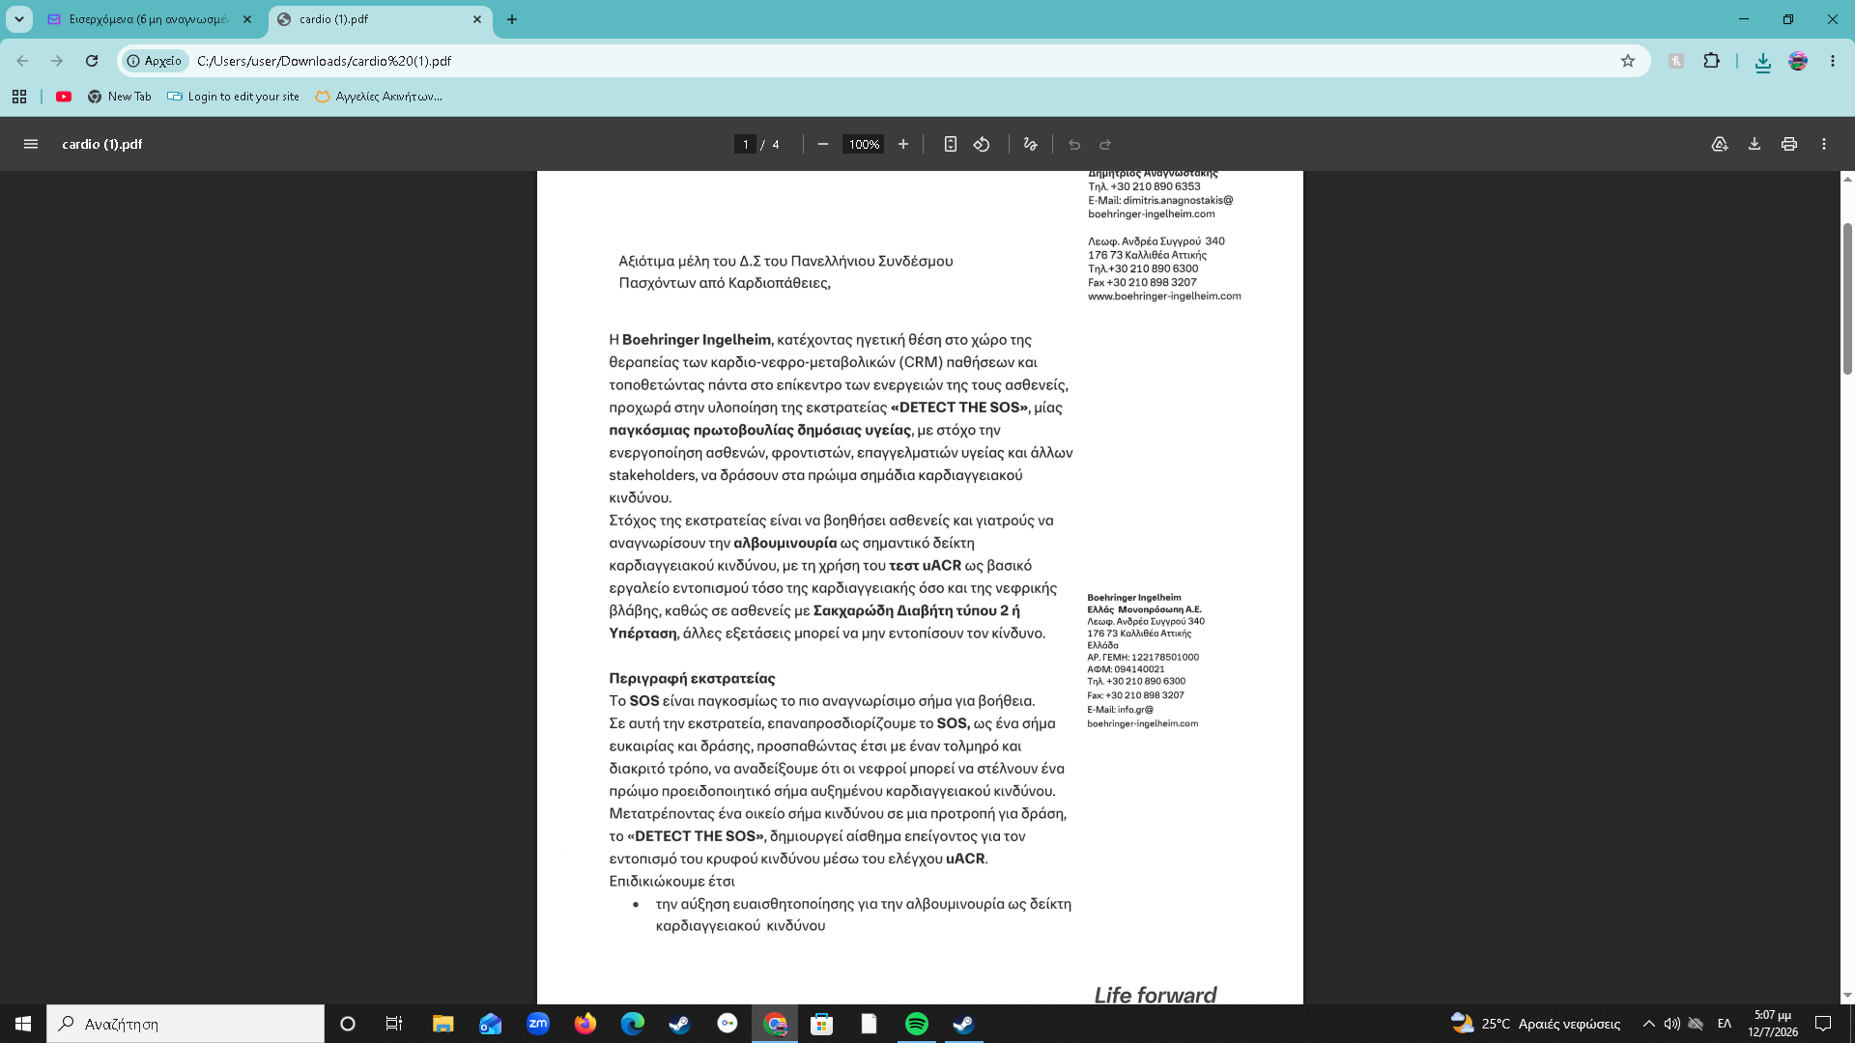Show hidden system tray icons
This screenshot has width=1855, height=1043.
pos(1649,1024)
